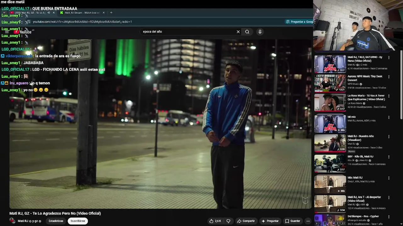Click chat username lru_aguero
Screen dimensions: 403x226
pyautogui.click(x=19, y=83)
